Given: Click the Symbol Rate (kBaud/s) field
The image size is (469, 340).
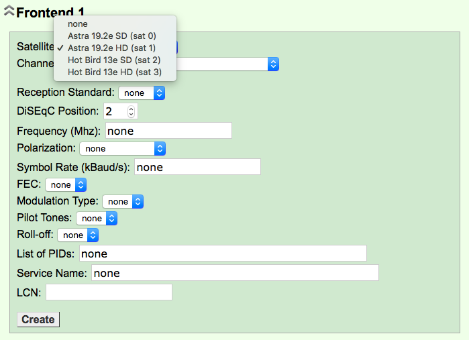Looking at the screenshot, I should coord(197,167).
